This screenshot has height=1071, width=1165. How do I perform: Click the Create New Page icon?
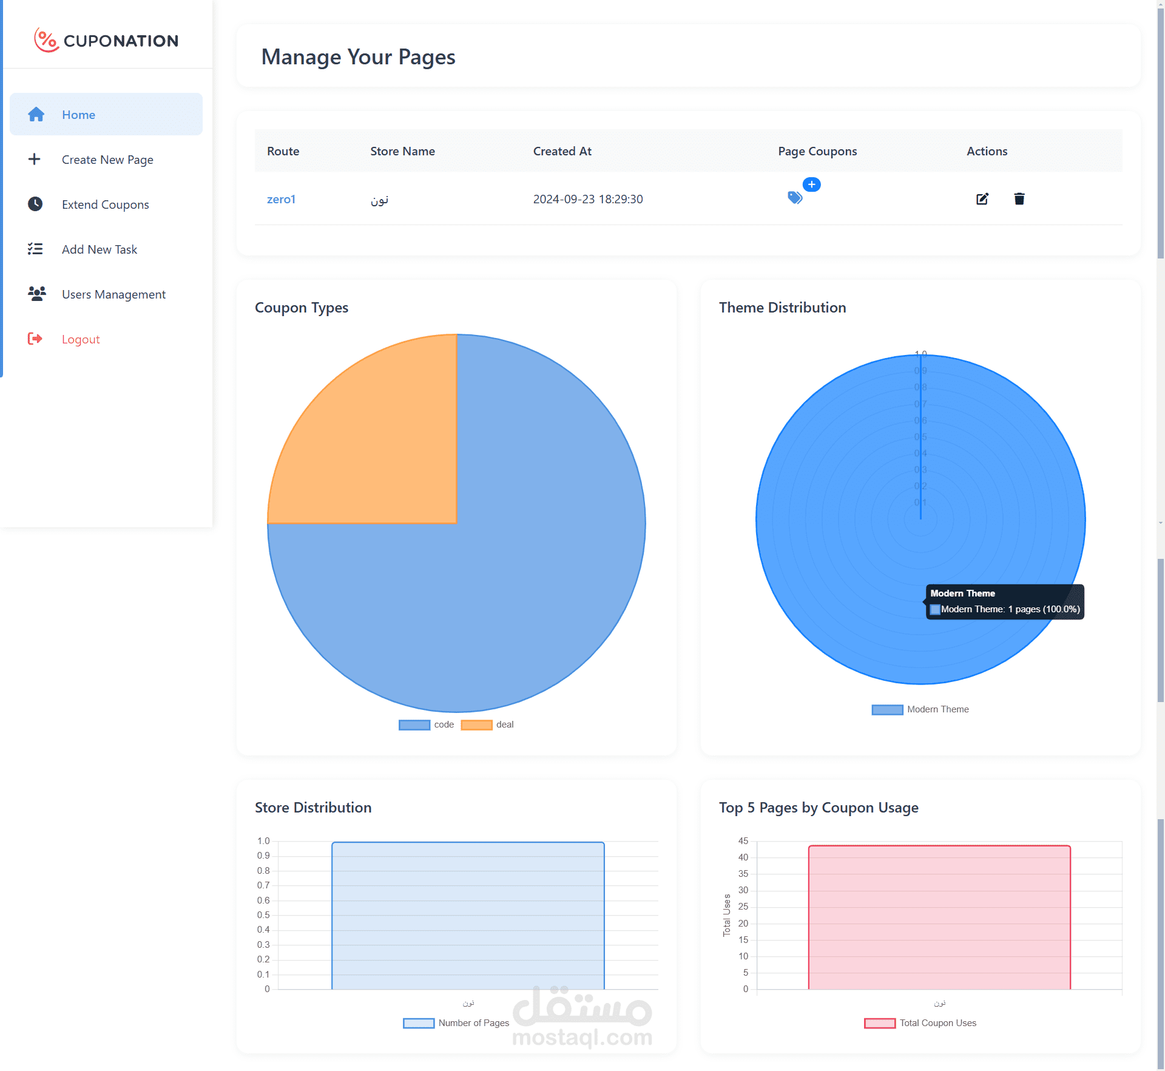point(35,160)
